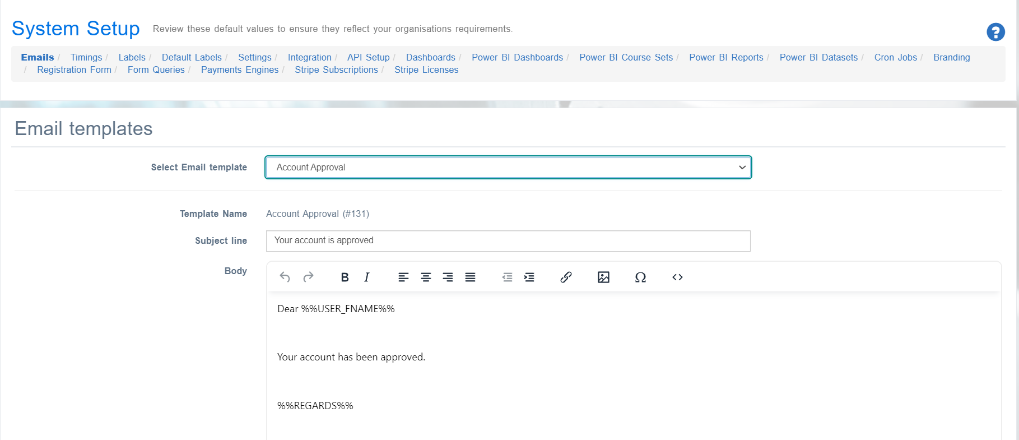Open Power BI Dashboards
1019x440 pixels.
click(x=517, y=57)
